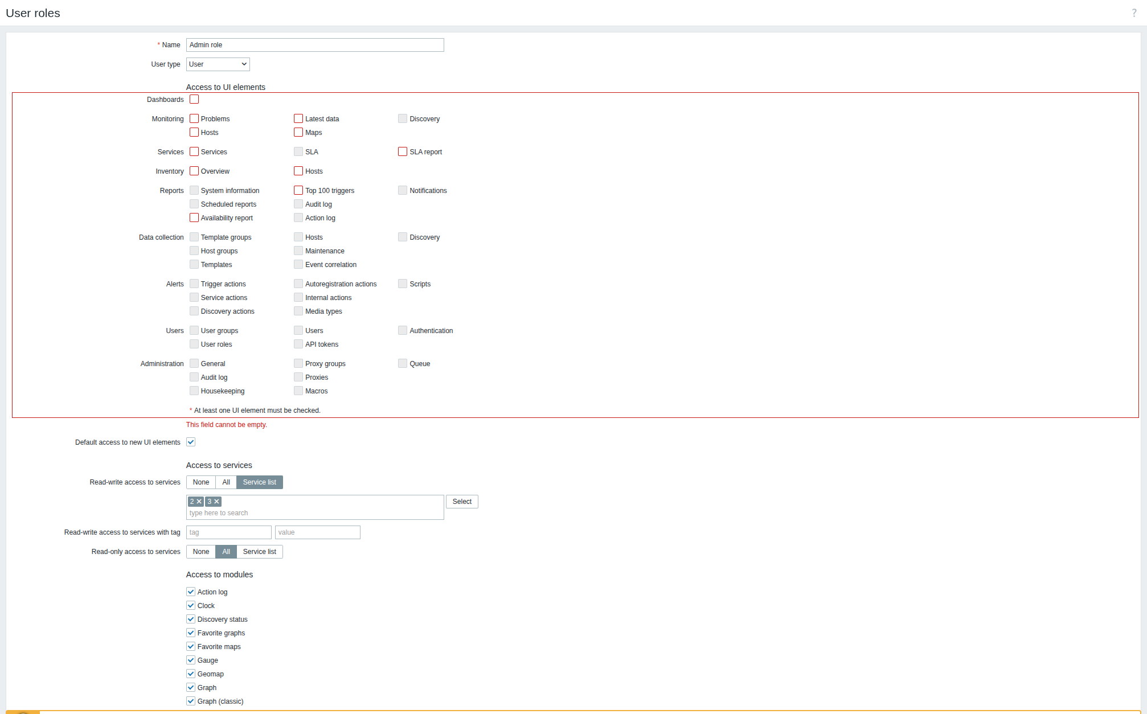Focus the services tag input field
The height and width of the screenshot is (714, 1147).
tap(228, 532)
